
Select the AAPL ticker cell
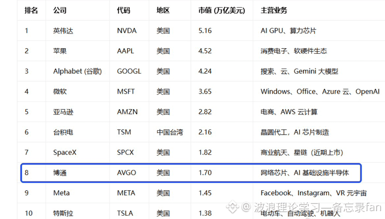tap(125, 51)
